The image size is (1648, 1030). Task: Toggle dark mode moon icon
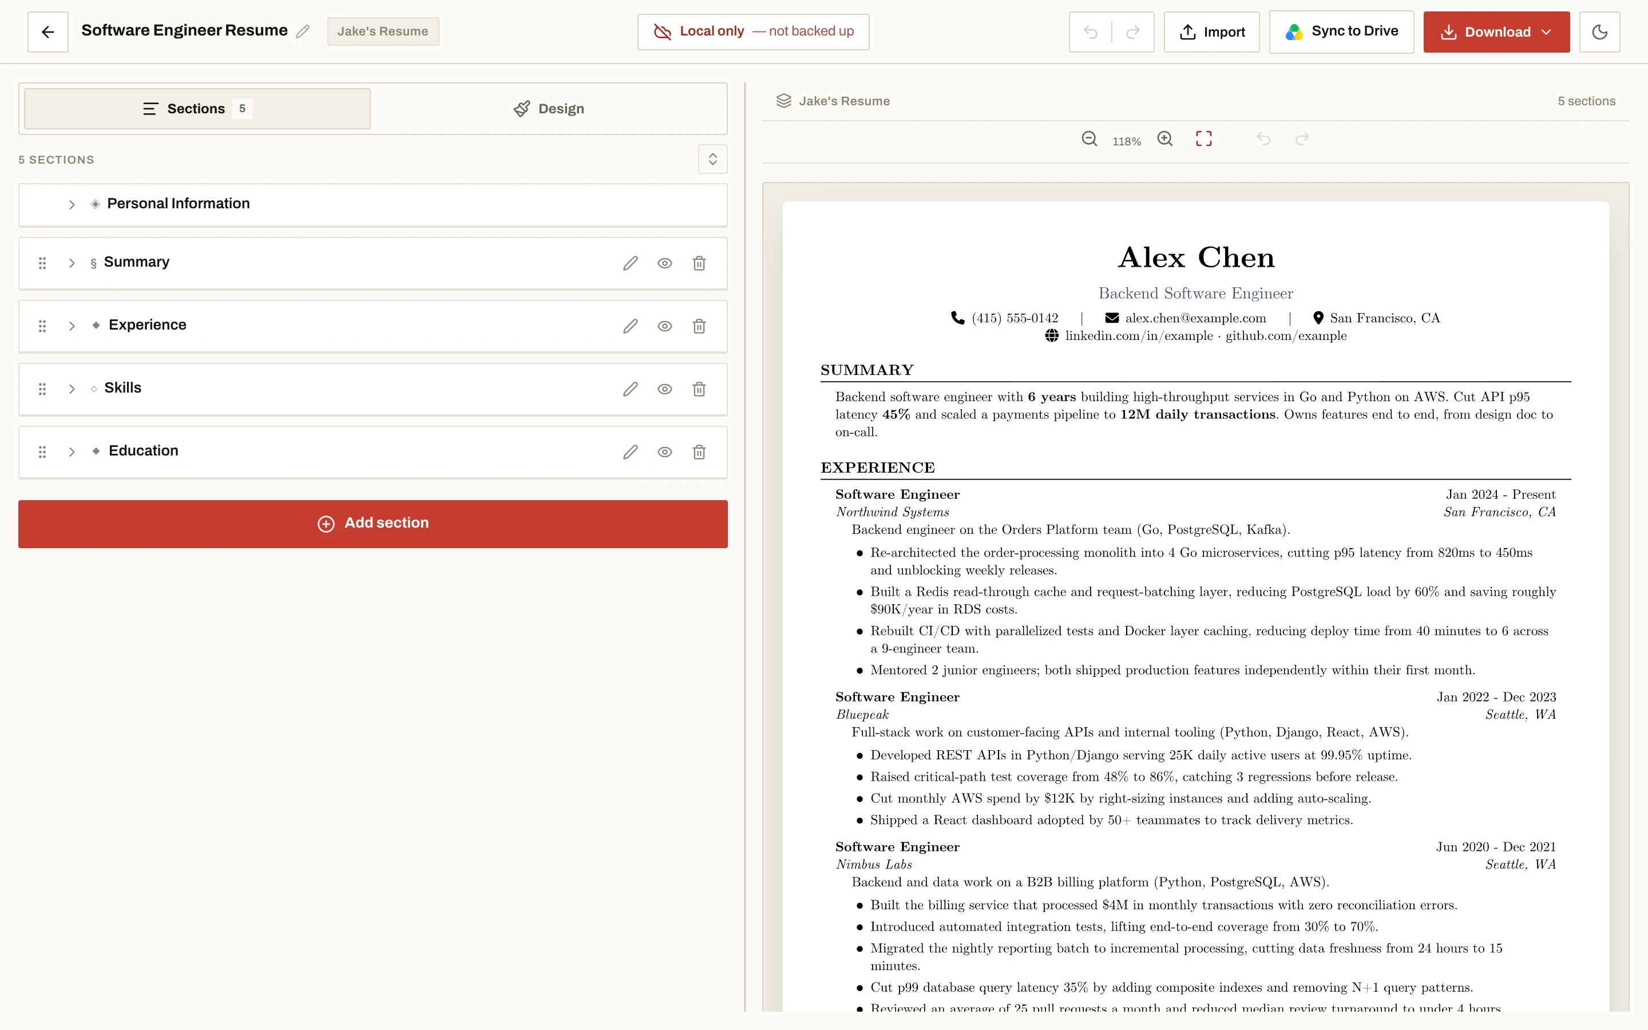coord(1600,32)
